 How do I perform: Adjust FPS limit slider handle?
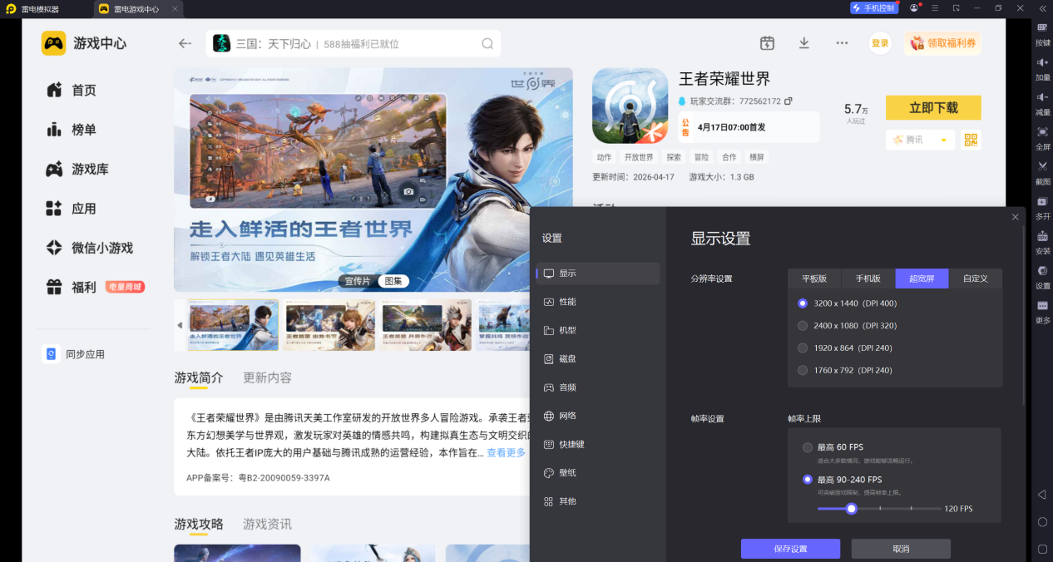pos(851,508)
